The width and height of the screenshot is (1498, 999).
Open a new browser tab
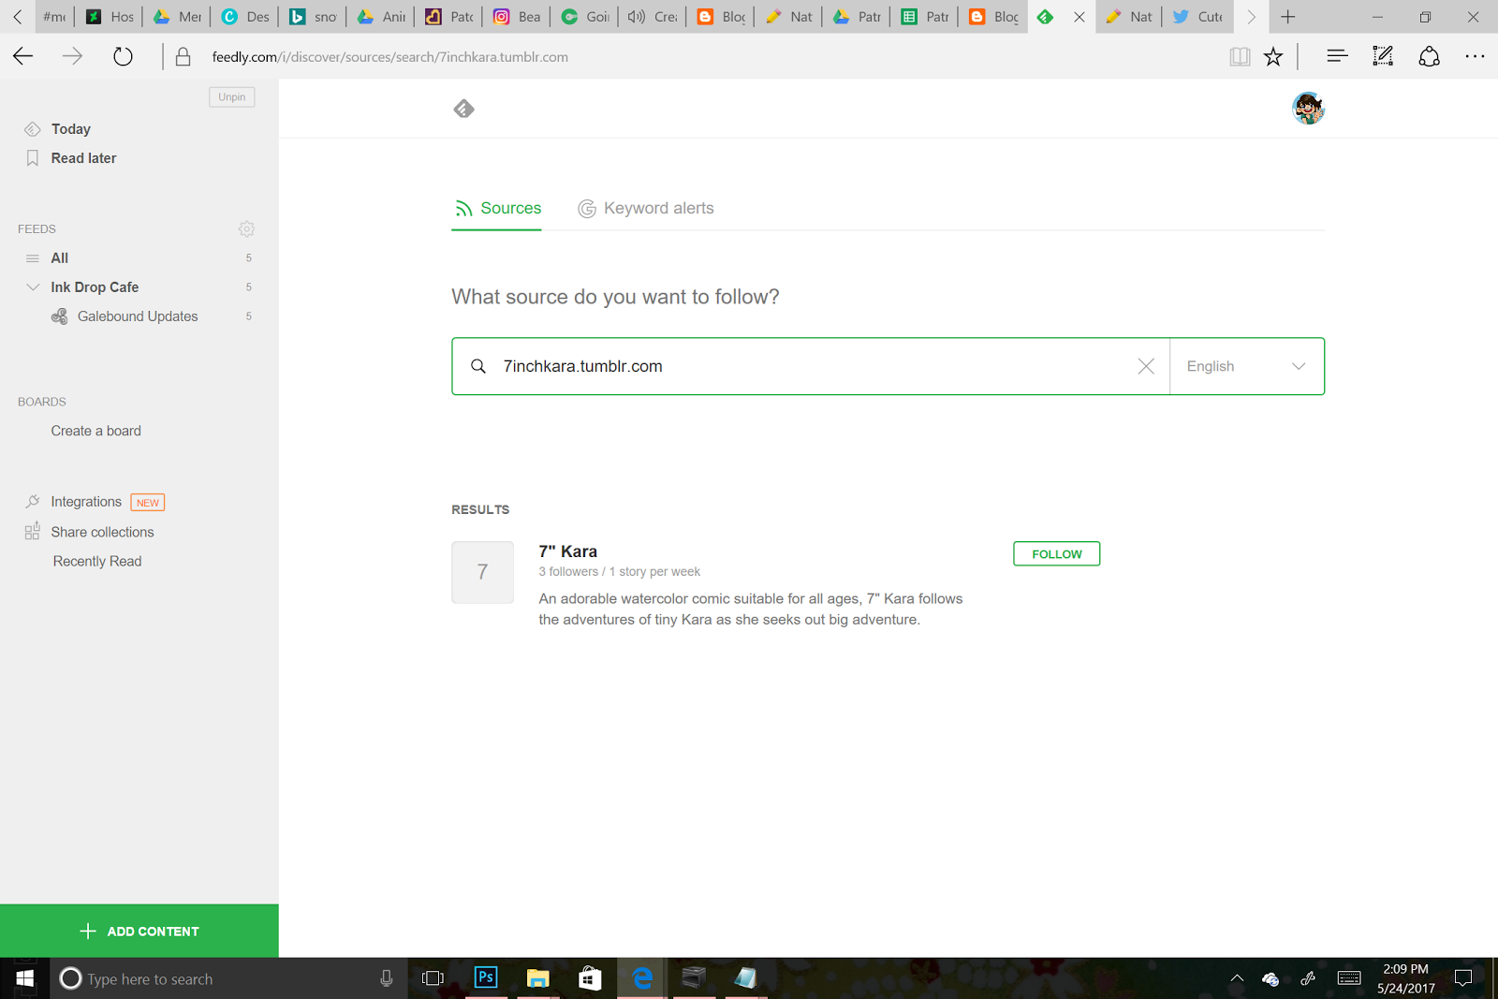click(1288, 17)
